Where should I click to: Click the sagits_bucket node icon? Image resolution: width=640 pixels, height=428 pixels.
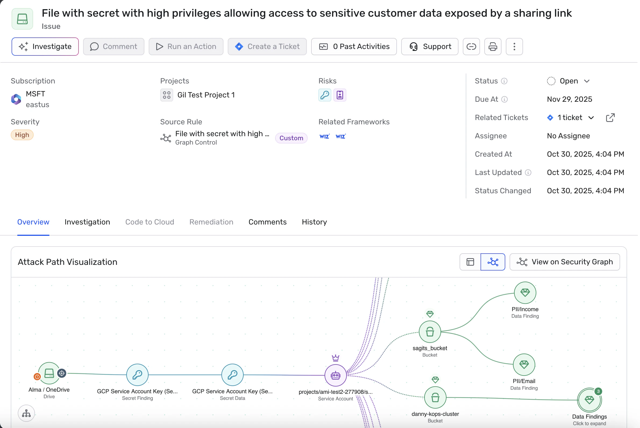coord(430,332)
